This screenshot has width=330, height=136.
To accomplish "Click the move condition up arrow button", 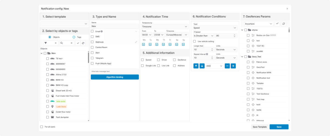I will tap(196, 66).
